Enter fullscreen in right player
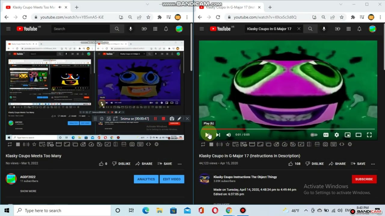This screenshot has width=385, height=216. 369,135
